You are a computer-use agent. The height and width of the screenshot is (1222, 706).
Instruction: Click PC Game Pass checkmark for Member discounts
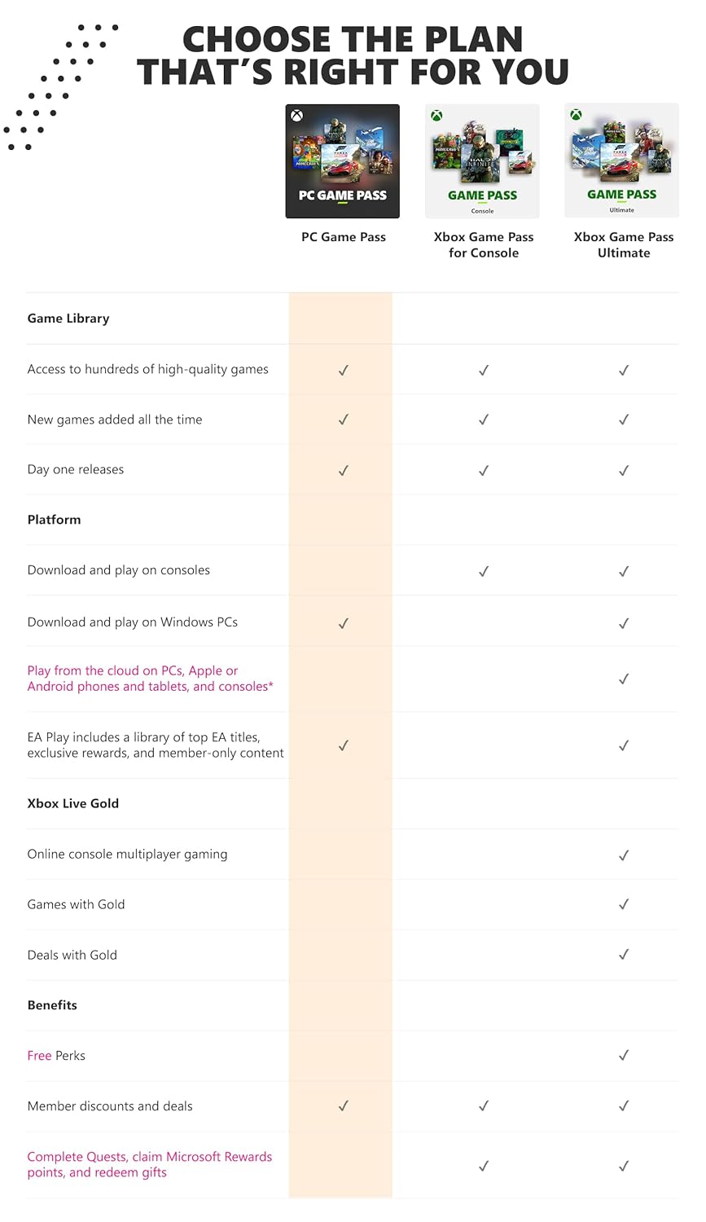coord(344,1106)
